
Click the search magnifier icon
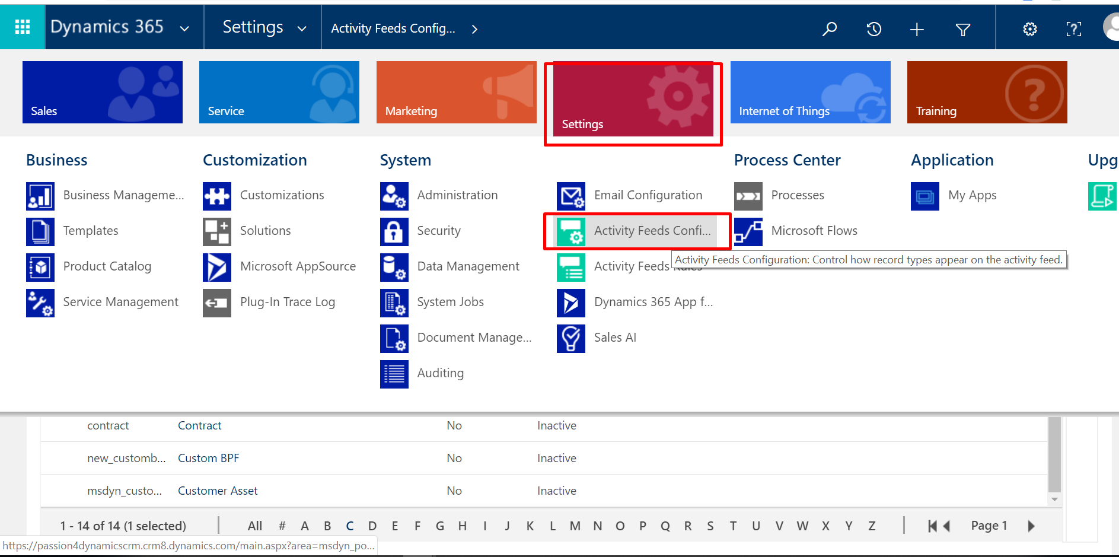point(830,28)
